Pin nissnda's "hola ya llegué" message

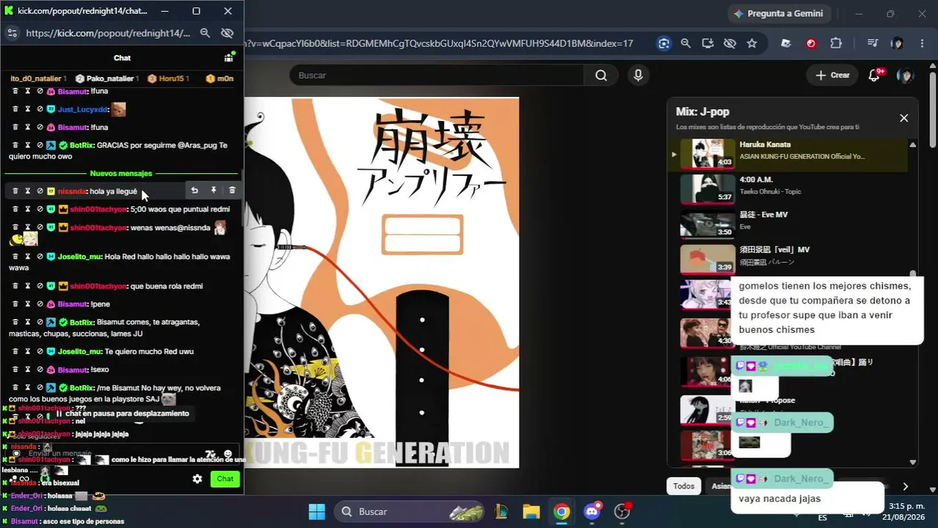[214, 191]
